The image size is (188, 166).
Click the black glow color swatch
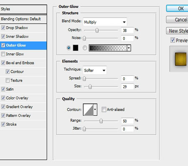click(76, 48)
